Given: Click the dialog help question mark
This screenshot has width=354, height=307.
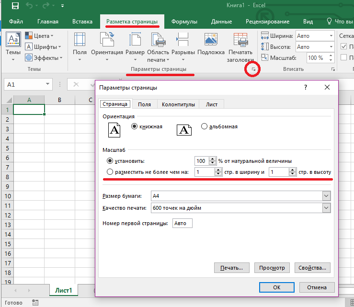Looking at the screenshot, I should pyautogui.click(x=306, y=87).
